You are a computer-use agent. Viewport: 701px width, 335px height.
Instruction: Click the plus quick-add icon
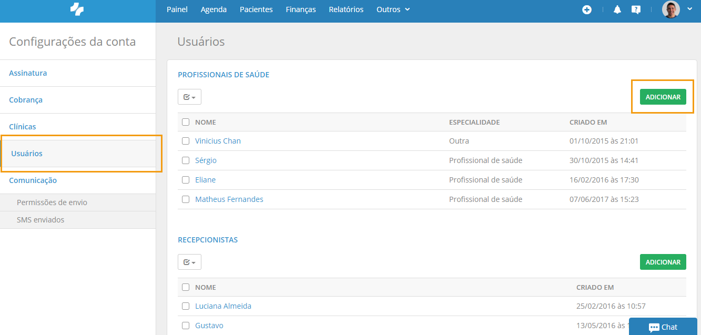587,9
